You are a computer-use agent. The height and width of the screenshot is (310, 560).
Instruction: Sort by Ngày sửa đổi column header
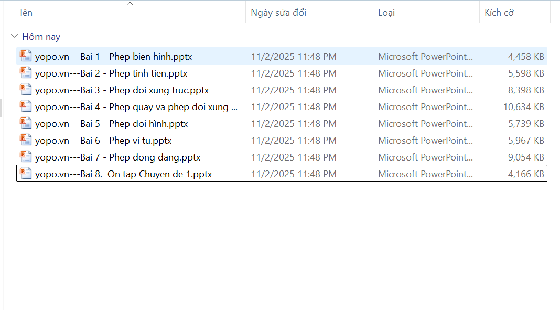pos(278,13)
